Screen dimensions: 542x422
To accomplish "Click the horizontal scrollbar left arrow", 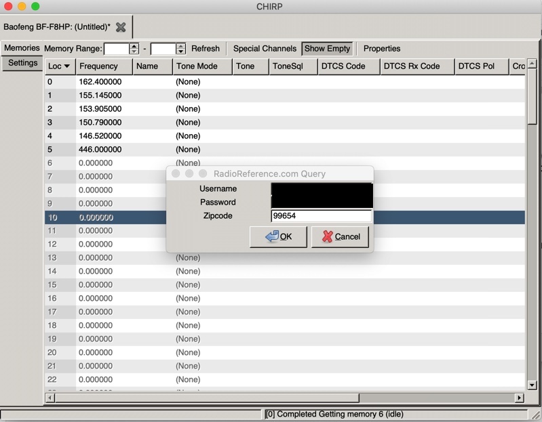I will [50, 398].
